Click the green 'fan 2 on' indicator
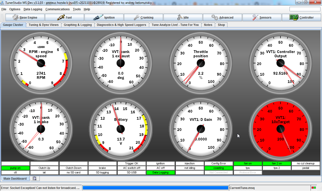322x191 pixels. [277, 163]
